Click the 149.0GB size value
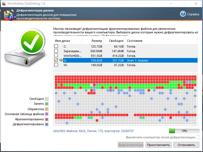 point(96,65)
